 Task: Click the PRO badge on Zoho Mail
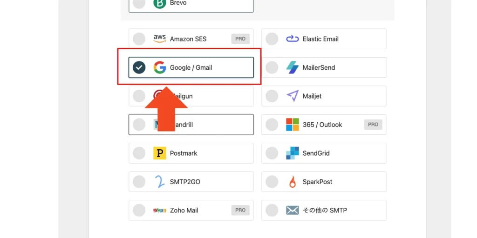(240, 210)
